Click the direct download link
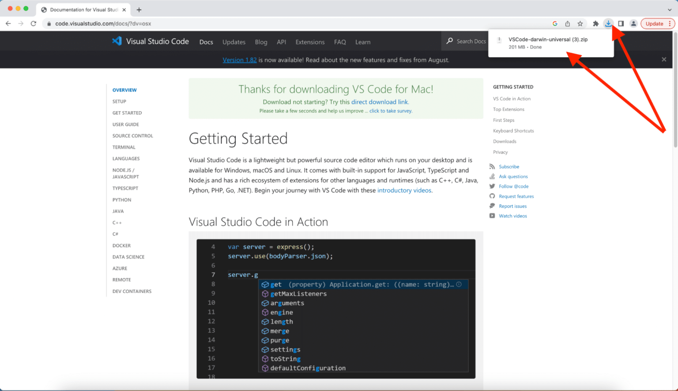Image resolution: width=678 pixels, height=391 pixels. pyautogui.click(x=380, y=102)
